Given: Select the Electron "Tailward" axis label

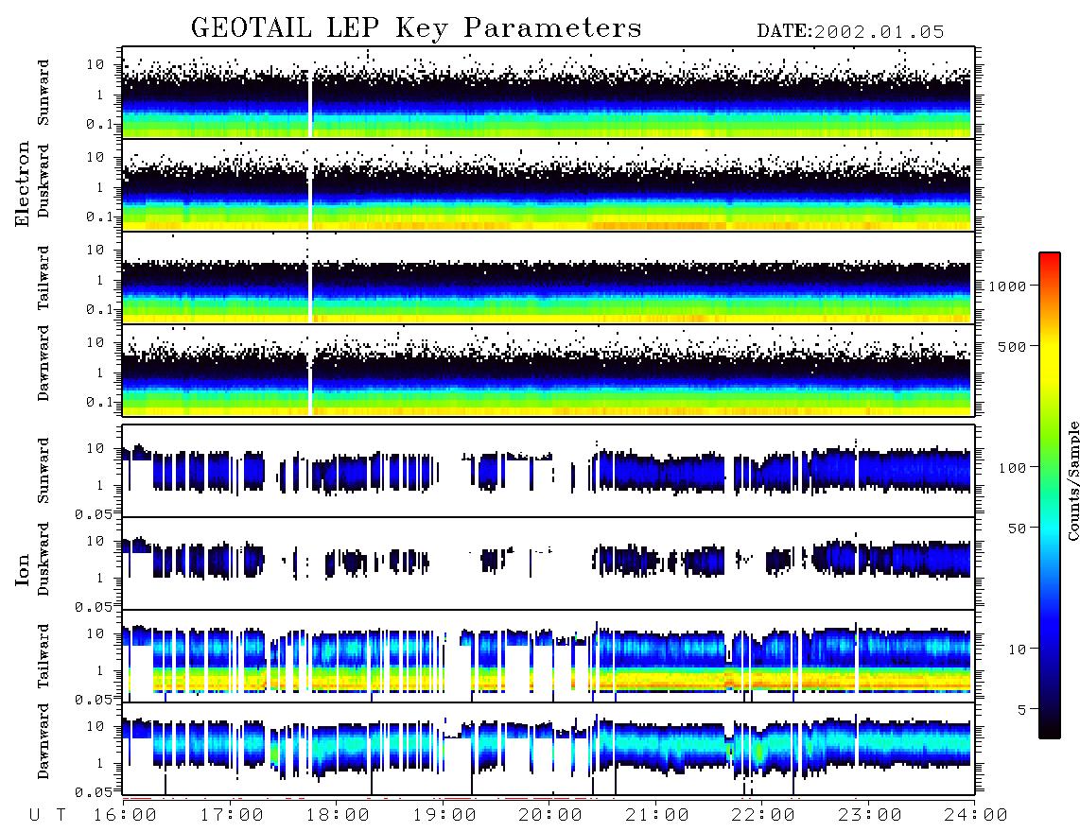Looking at the screenshot, I should point(44,277).
